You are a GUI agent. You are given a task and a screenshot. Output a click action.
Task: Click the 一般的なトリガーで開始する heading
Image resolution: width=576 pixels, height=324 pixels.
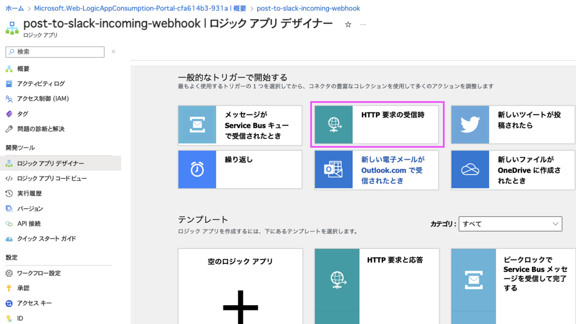click(x=233, y=77)
